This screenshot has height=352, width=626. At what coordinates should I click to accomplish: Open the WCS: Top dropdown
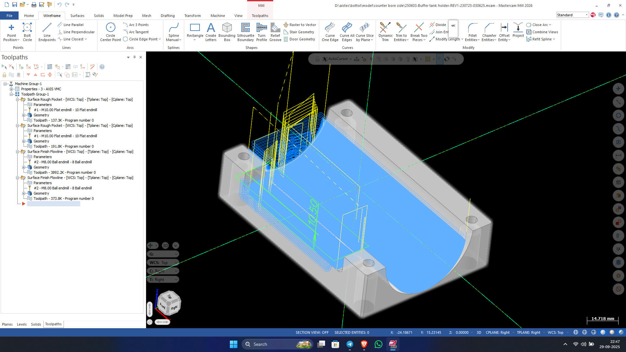click(163, 262)
